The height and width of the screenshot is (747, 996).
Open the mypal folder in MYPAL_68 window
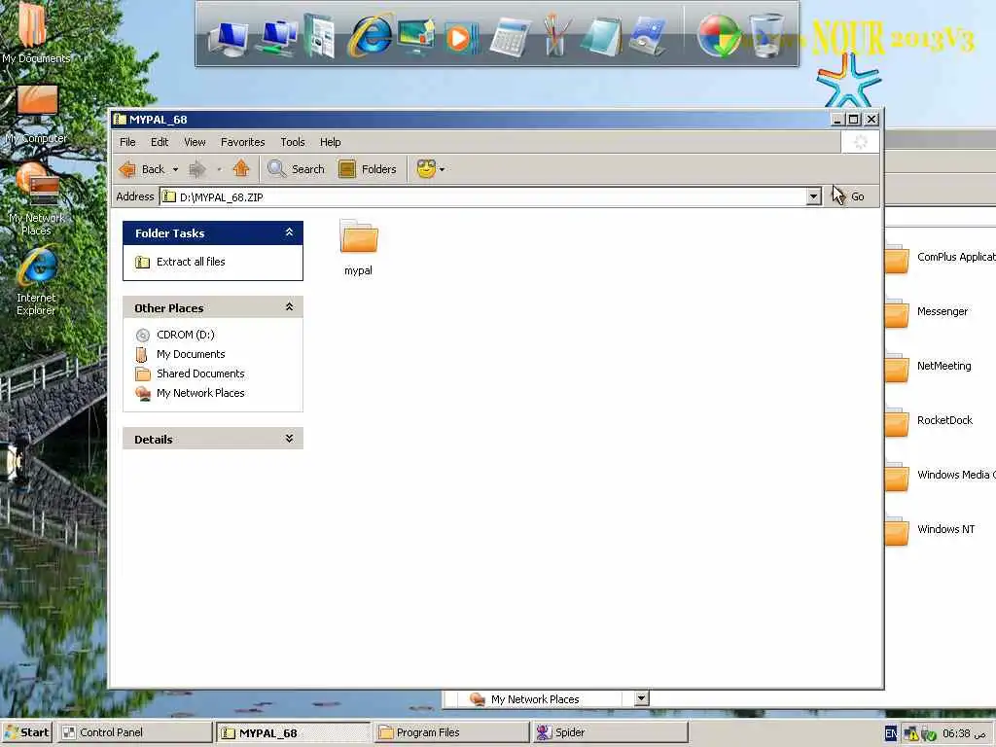tap(358, 247)
